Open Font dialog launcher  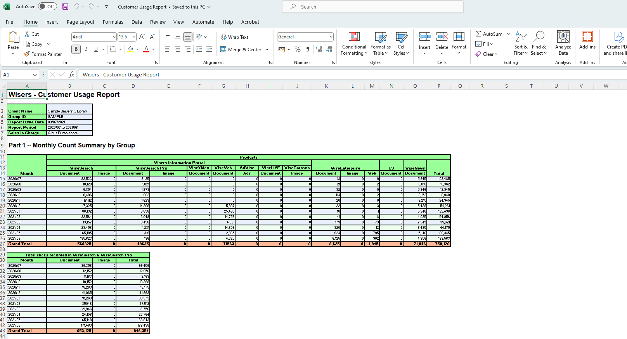coord(157,62)
